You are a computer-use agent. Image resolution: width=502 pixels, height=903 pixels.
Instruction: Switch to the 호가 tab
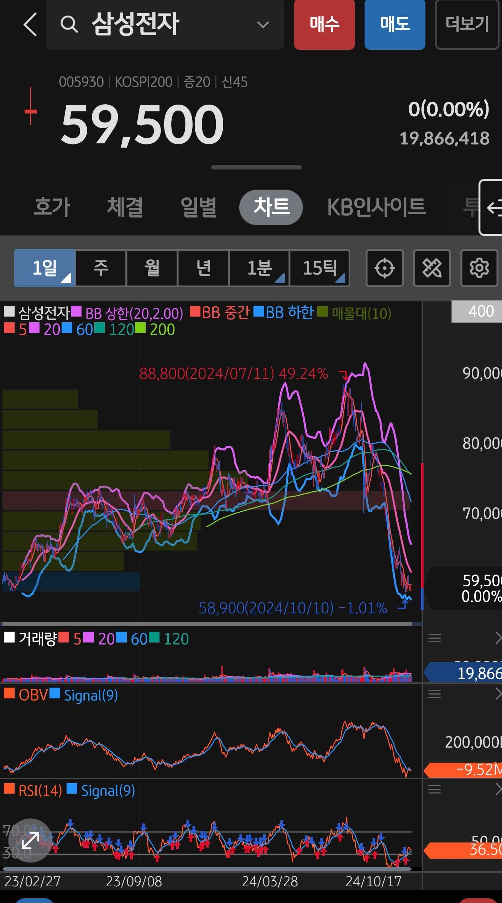tap(52, 207)
